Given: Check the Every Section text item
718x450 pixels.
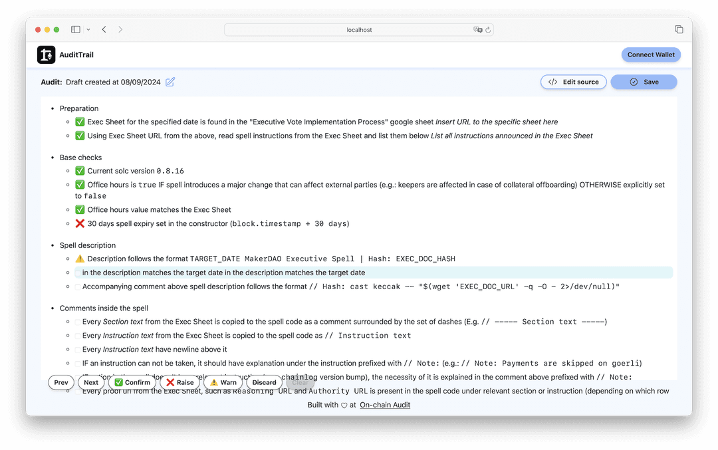Looking at the screenshot, I should [78, 322].
